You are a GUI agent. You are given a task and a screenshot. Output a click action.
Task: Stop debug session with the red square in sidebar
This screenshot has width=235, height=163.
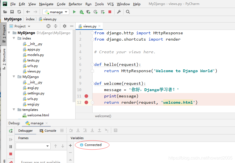click(11, 154)
